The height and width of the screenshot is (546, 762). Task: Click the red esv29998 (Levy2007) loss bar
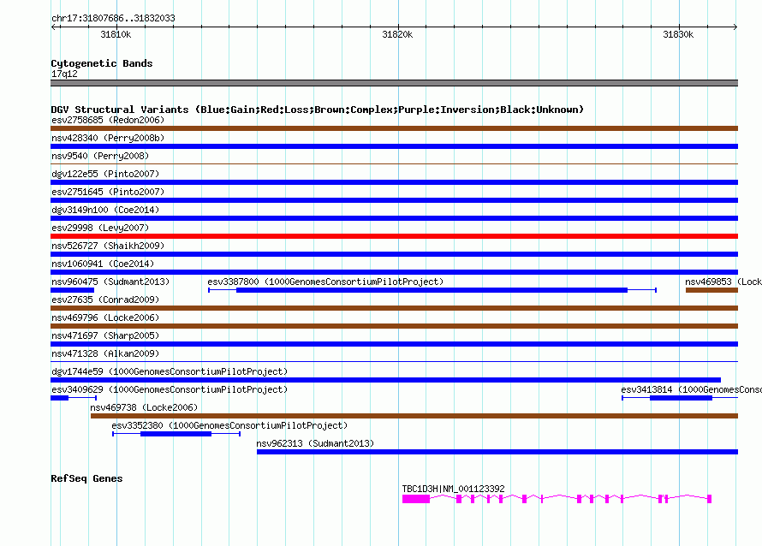[x=394, y=236]
